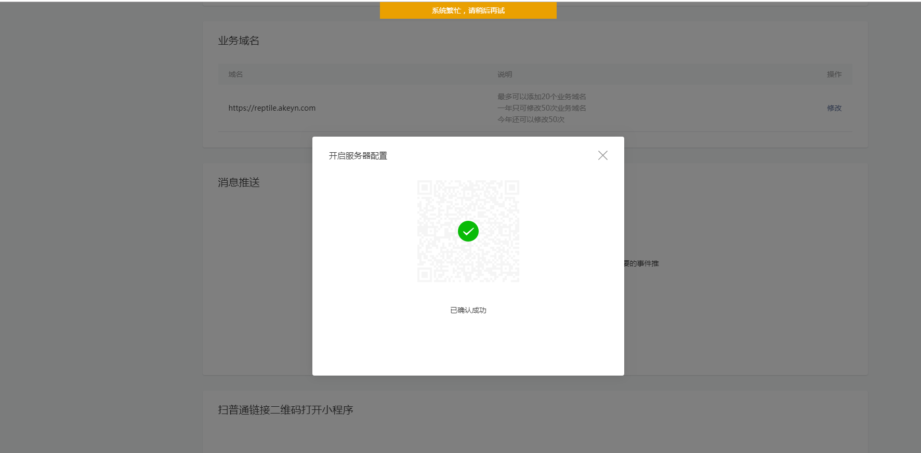Click the 域名 column header

pyautogui.click(x=235, y=74)
